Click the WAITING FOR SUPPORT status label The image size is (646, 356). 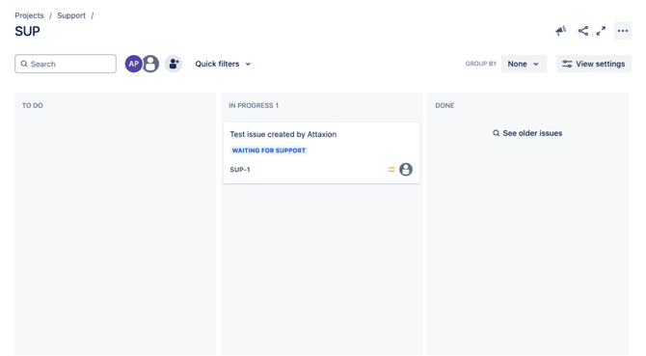(x=269, y=151)
